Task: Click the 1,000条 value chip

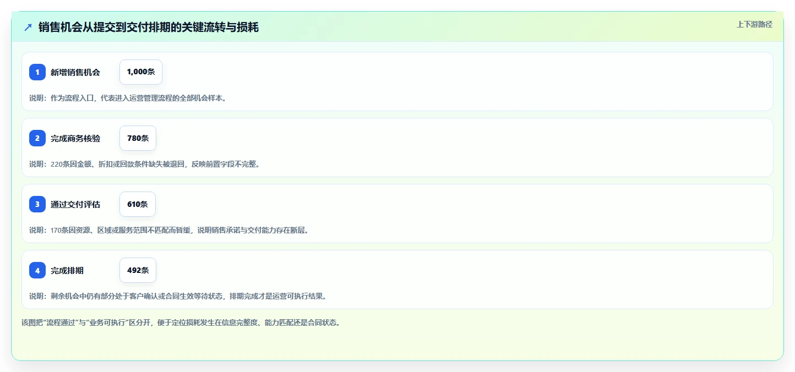Action: (141, 72)
